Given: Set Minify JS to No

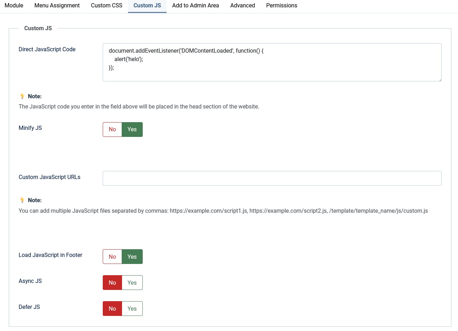Looking at the screenshot, I should click(112, 130).
